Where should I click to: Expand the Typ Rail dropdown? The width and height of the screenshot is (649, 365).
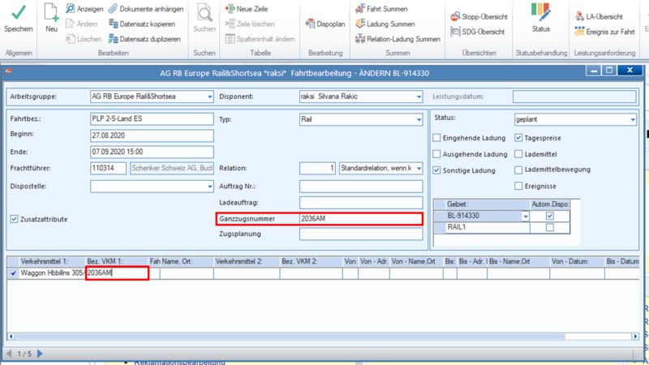(x=419, y=119)
